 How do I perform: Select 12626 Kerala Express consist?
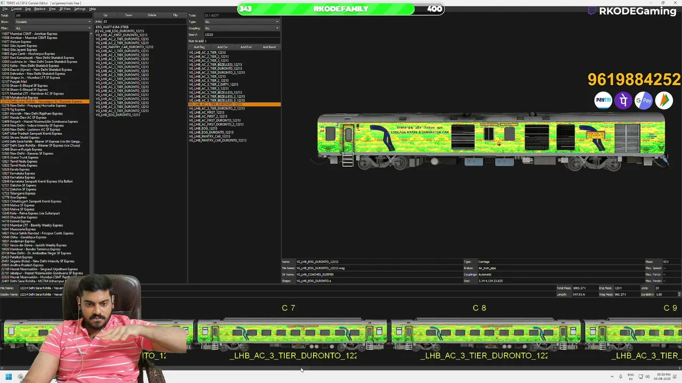15,170
